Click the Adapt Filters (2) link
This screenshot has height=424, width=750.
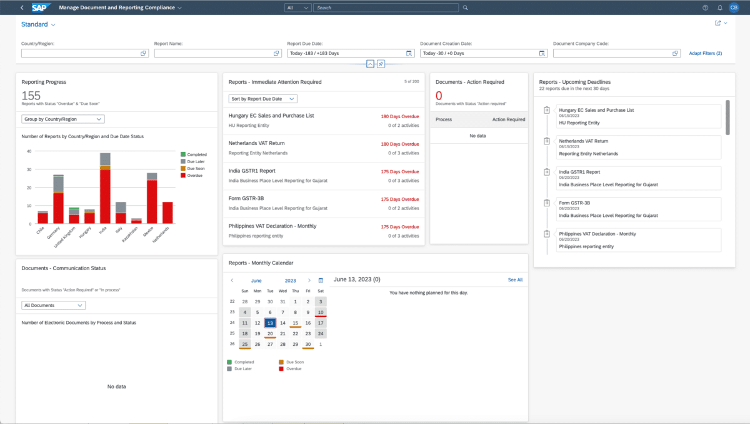(705, 53)
